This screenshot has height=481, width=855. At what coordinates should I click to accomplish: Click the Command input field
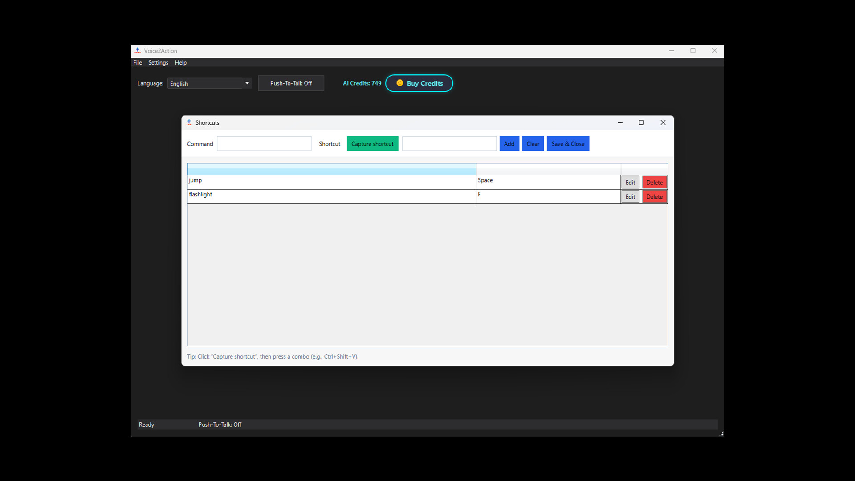(x=264, y=143)
